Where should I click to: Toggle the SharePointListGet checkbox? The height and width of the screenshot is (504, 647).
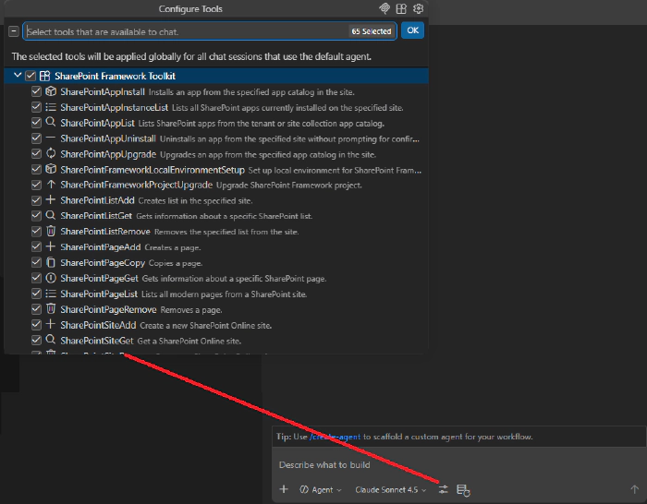point(36,215)
